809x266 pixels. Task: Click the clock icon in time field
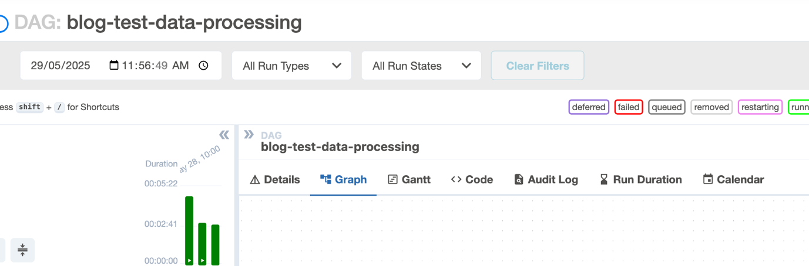203,66
